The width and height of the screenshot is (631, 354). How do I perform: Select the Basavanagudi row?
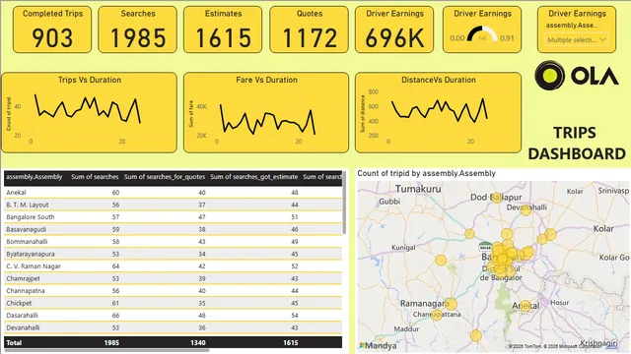(174, 229)
